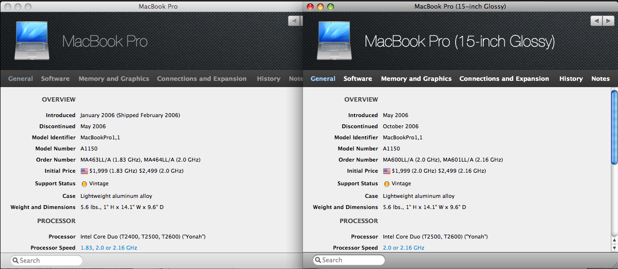
Task: Click the PROCESSOR heading in left window
Action: tap(57, 221)
